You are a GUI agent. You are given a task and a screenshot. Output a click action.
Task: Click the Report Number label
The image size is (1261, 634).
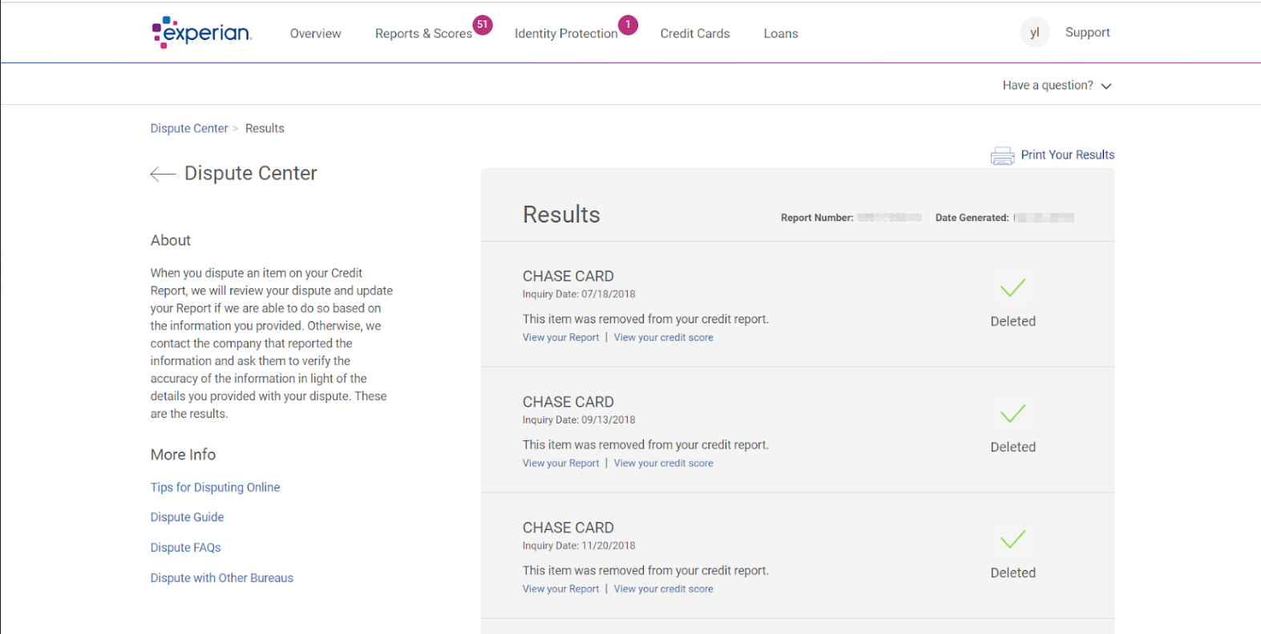click(817, 218)
